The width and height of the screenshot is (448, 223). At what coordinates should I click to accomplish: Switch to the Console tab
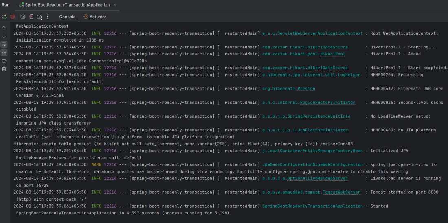(67, 17)
